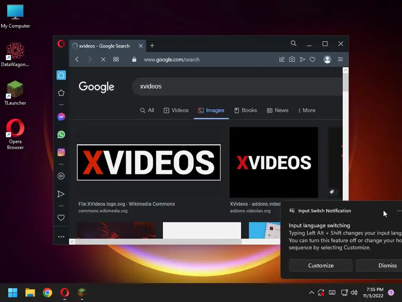
Task: Switch to the Videos results tab
Action: point(176,110)
